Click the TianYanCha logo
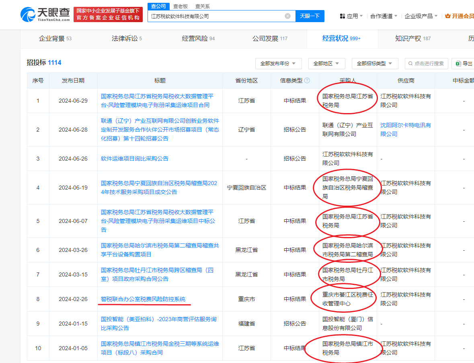Viewport: 474px width, 363px height. click(x=45, y=14)
